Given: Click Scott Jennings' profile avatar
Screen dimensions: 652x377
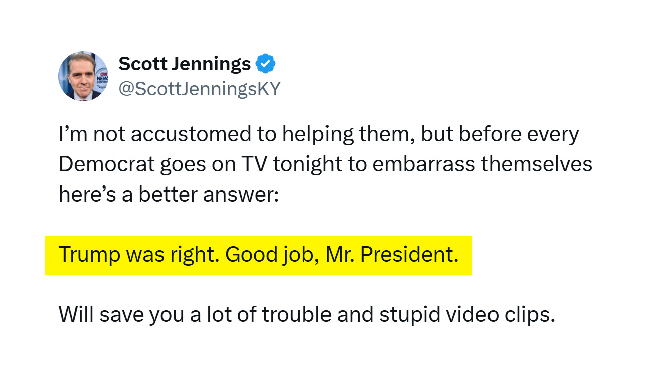Looking at the screenshot, I should point(83,76).
